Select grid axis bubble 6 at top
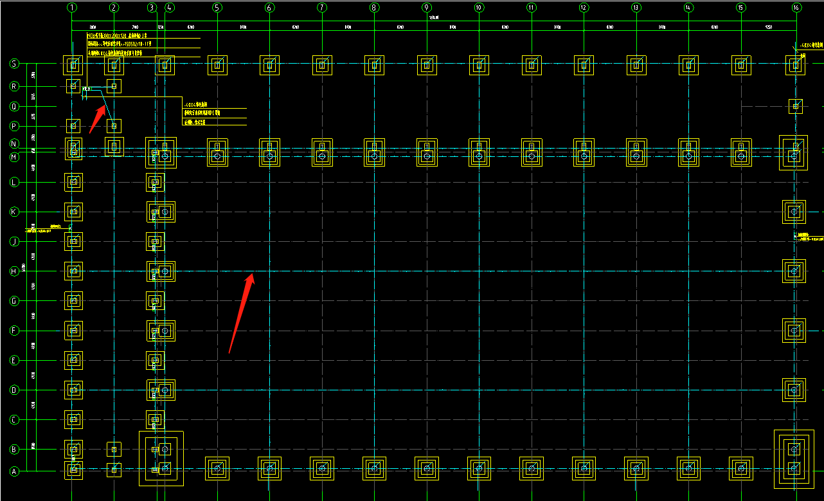Viewport: 824px width, 501px height. 269,8
